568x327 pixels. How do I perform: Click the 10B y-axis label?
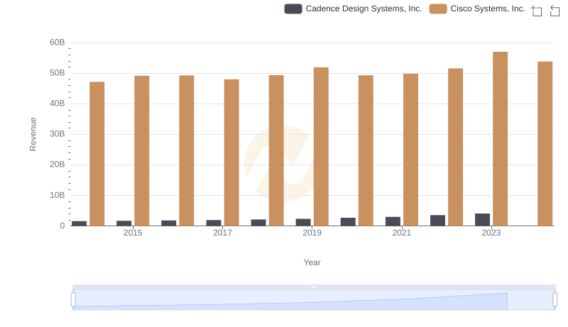click(58, 195)
